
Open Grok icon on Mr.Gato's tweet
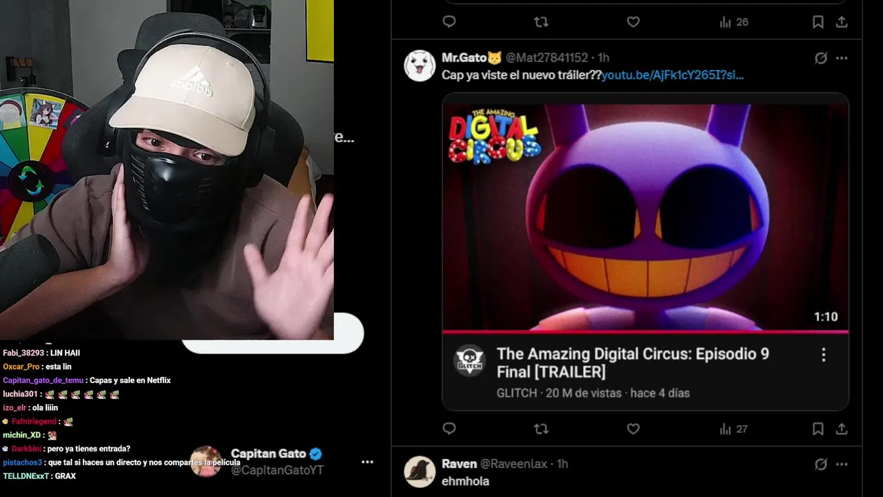(821, 58)
